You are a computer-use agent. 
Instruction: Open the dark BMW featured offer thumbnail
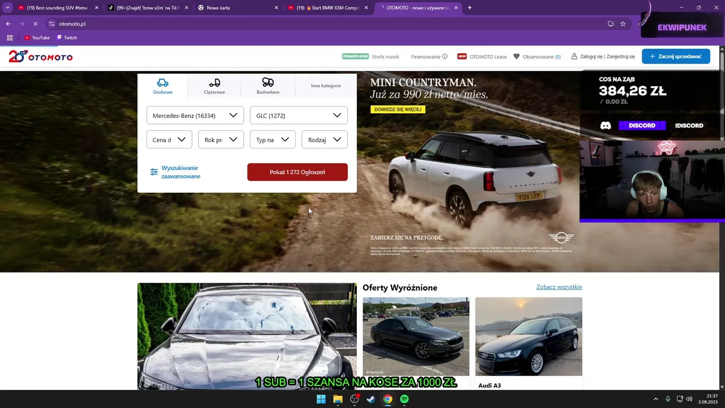pyautogui.click(x=416, y=337)
